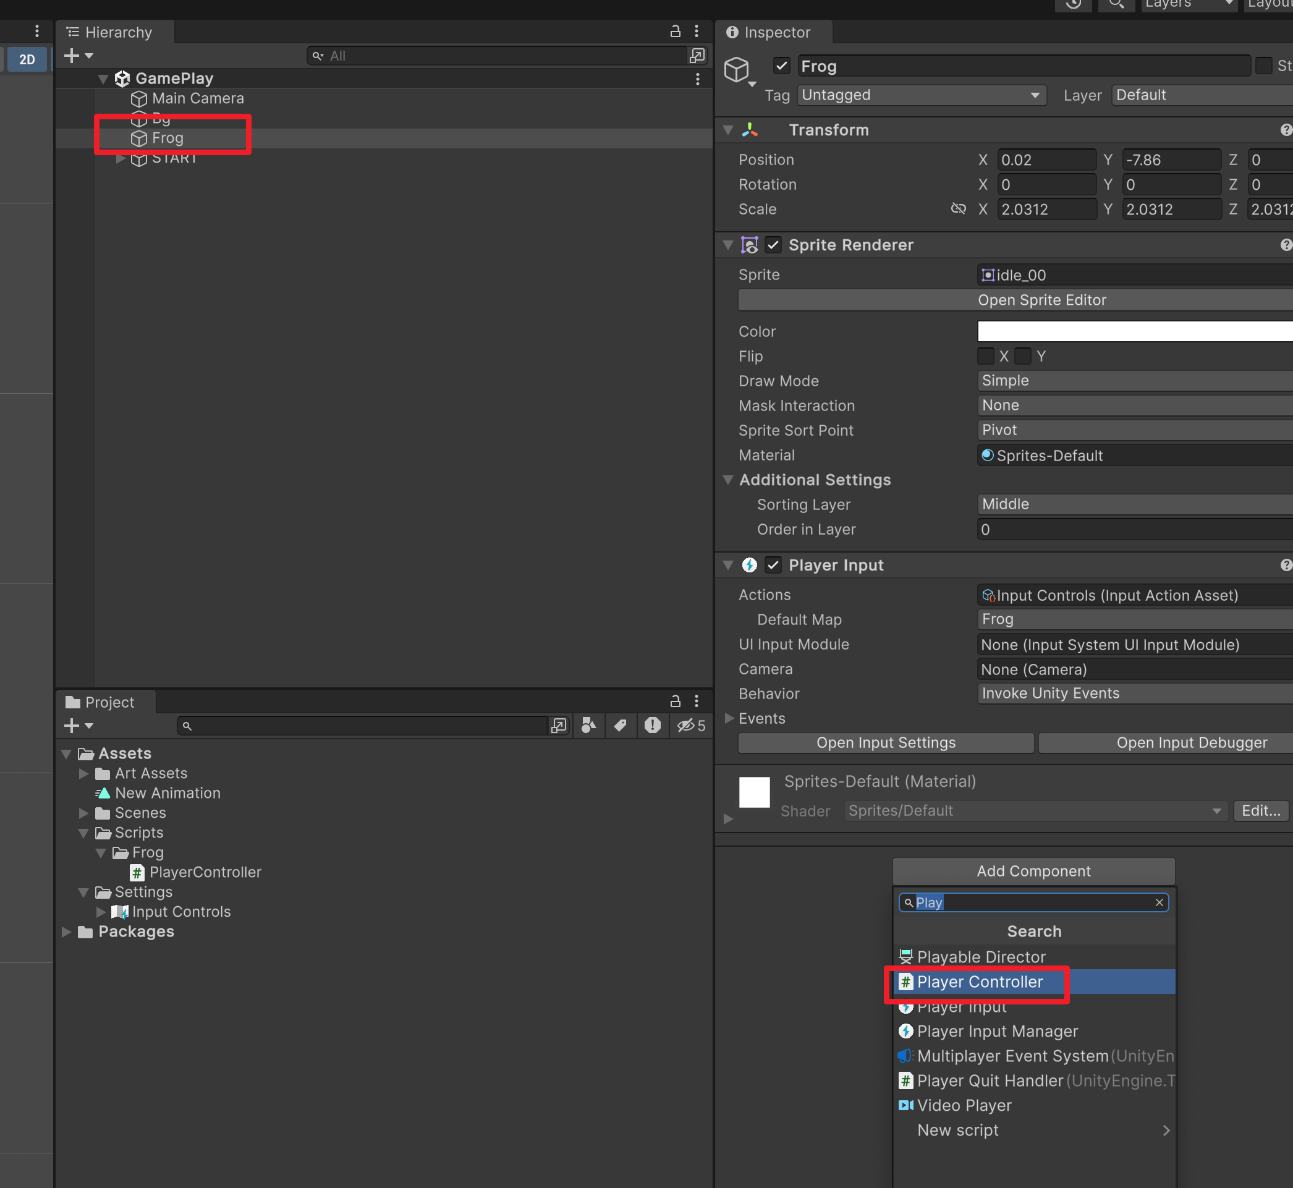1293x1188 pixels.
Task: Click the Open Sprite Editor button
Action: [1016, 300]
